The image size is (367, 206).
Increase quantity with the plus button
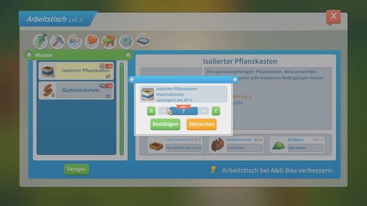[204, 111]
